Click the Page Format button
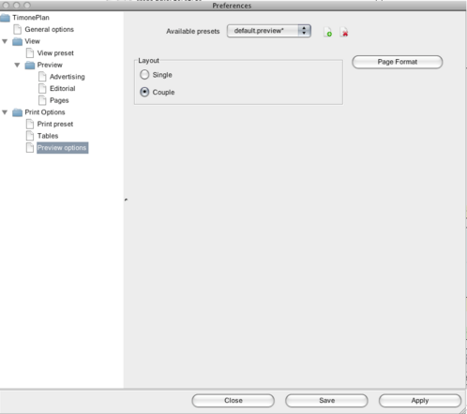 [398, 62]
